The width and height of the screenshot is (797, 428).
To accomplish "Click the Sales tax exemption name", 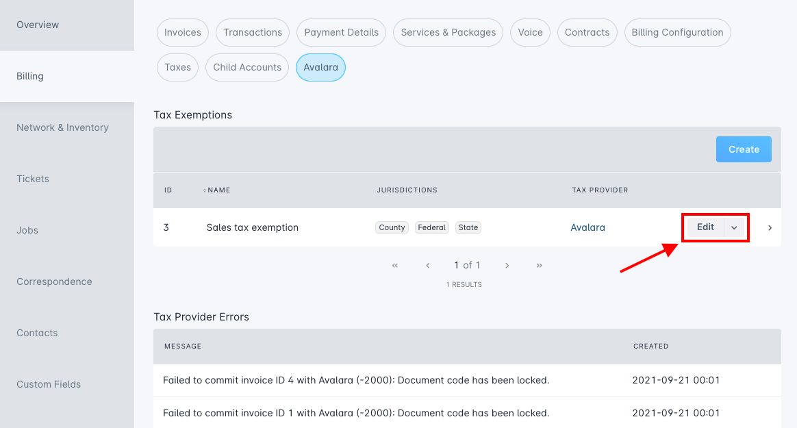I will tap(252, 228).
